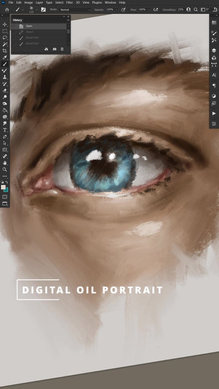This screenshot has width=219, height=389.
Task: Open the Actions panel play icon
Action: [x=214, y=114]
